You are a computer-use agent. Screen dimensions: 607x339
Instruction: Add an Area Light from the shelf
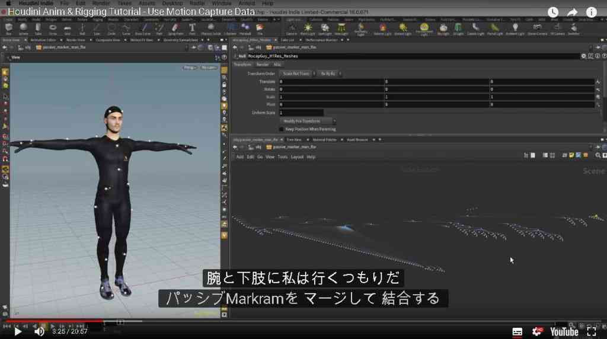(x=341, y=28)
